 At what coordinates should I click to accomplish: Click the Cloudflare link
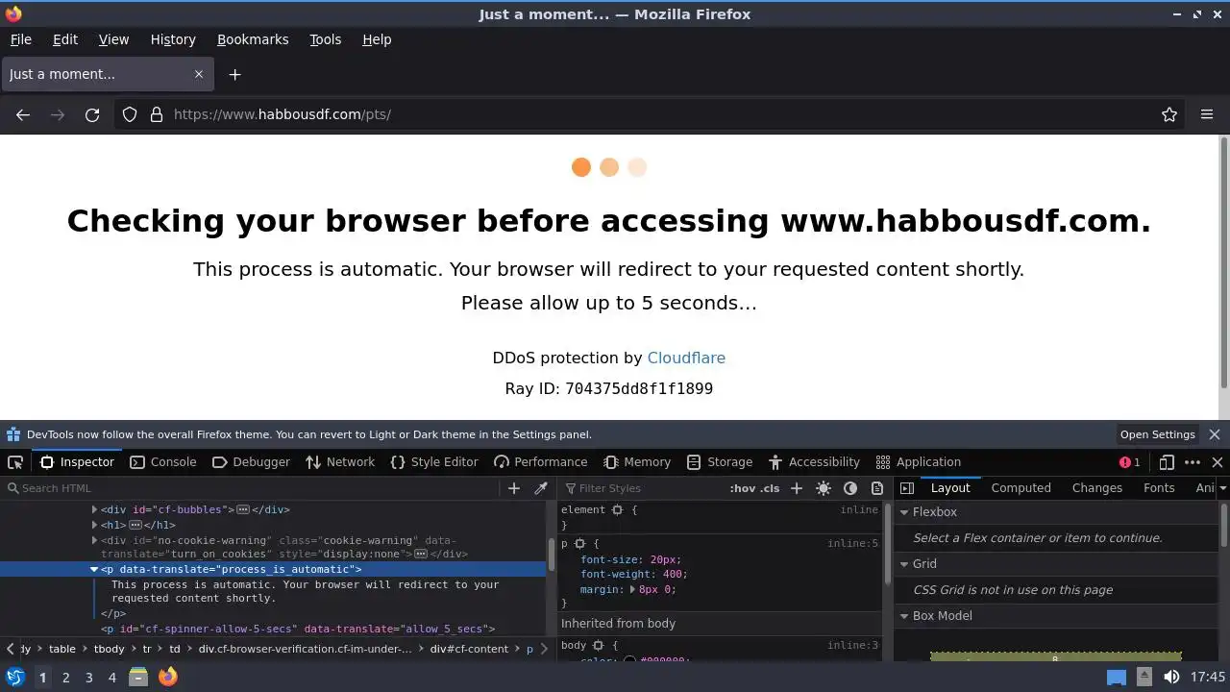[686, 358]
